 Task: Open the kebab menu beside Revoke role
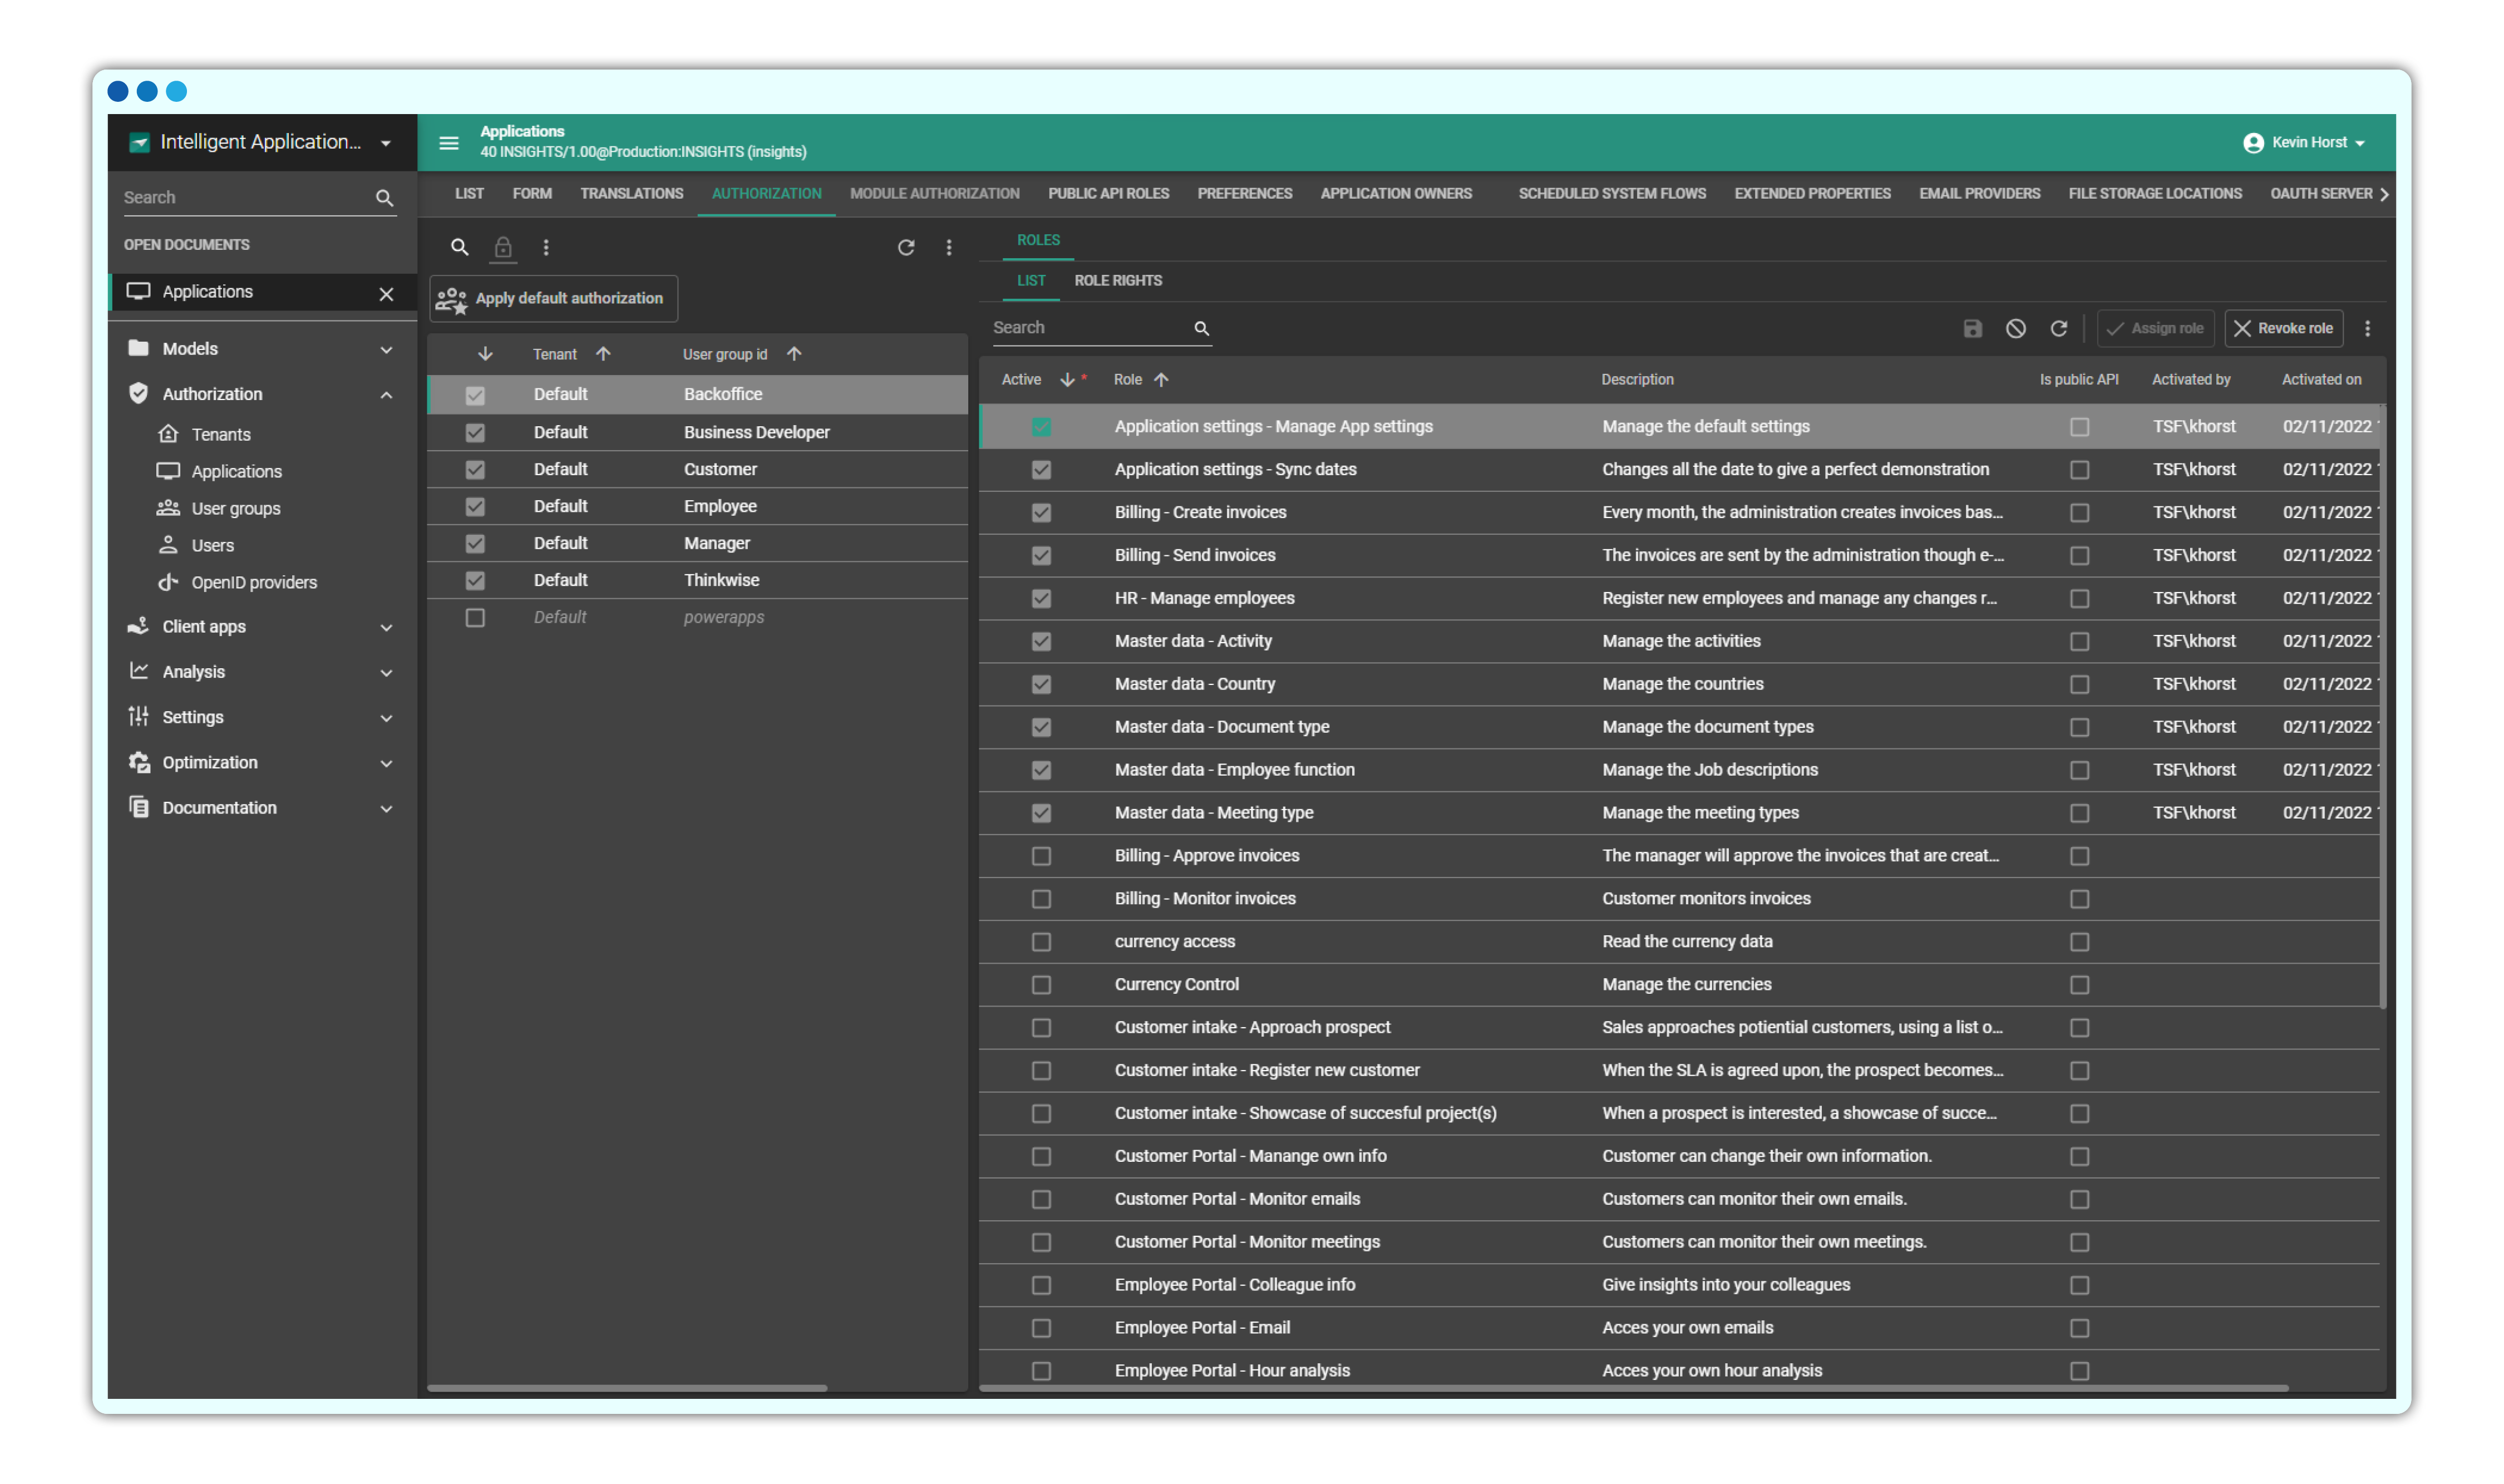pyautogui.click(x=2367, y=328)
